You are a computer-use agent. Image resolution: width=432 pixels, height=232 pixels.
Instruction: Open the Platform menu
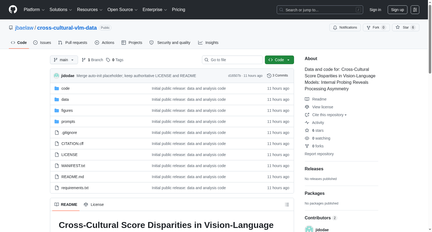tap(34, 10)
